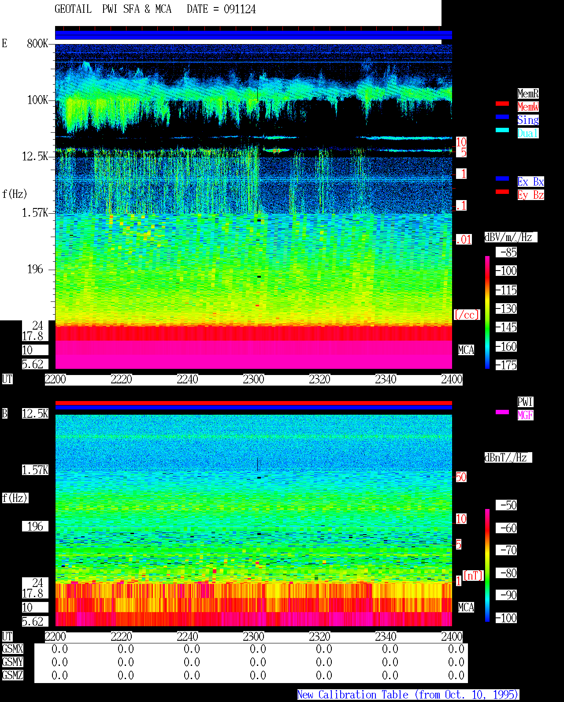The image size is (564, 702).
Task: Click the red MemW legend swatch
Action: point(502,104)
